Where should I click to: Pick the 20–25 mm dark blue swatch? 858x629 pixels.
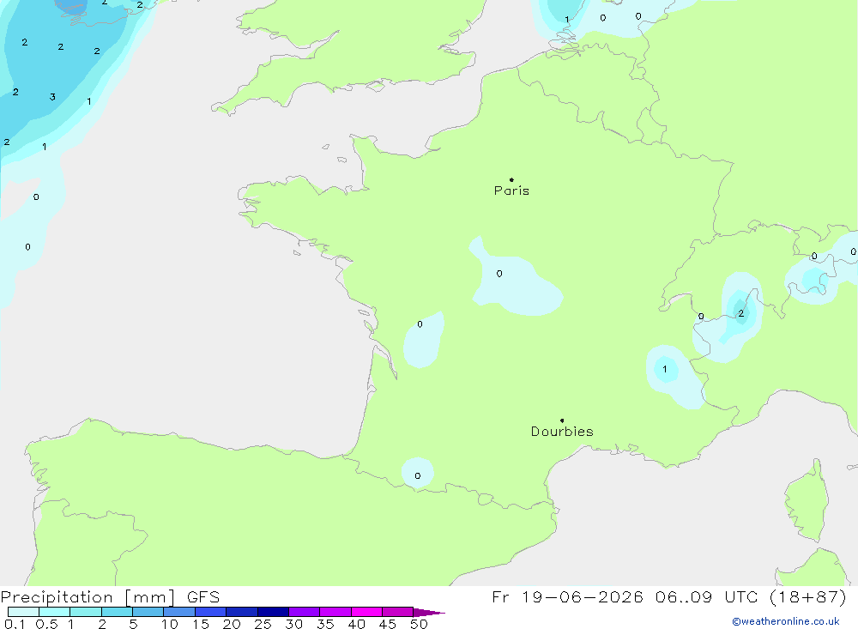click(242, 612)
